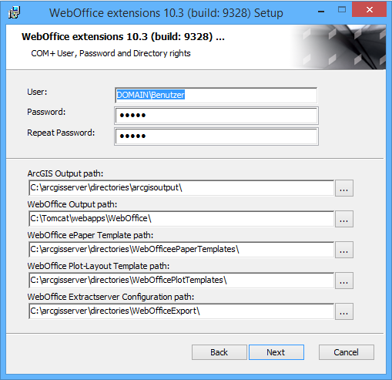Proceed with the Next button
The width and height of the screenshot is (392, 380).
(x=276, y=352)
